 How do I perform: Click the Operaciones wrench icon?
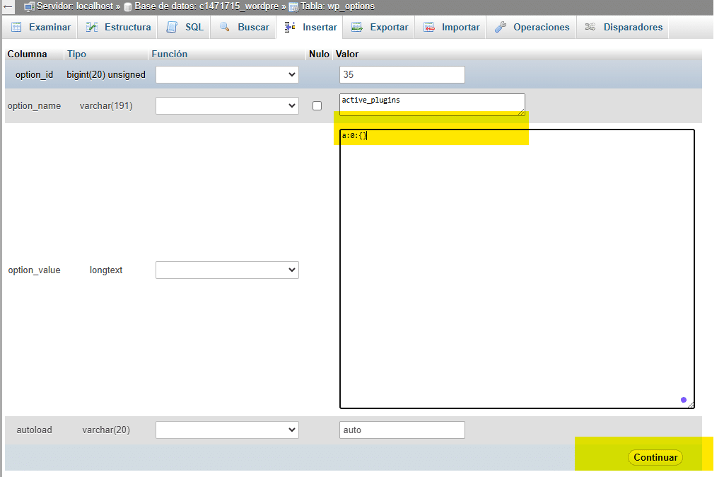point(501,28)
